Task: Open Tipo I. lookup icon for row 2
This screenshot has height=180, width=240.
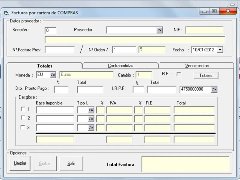Action: point(91,119)
